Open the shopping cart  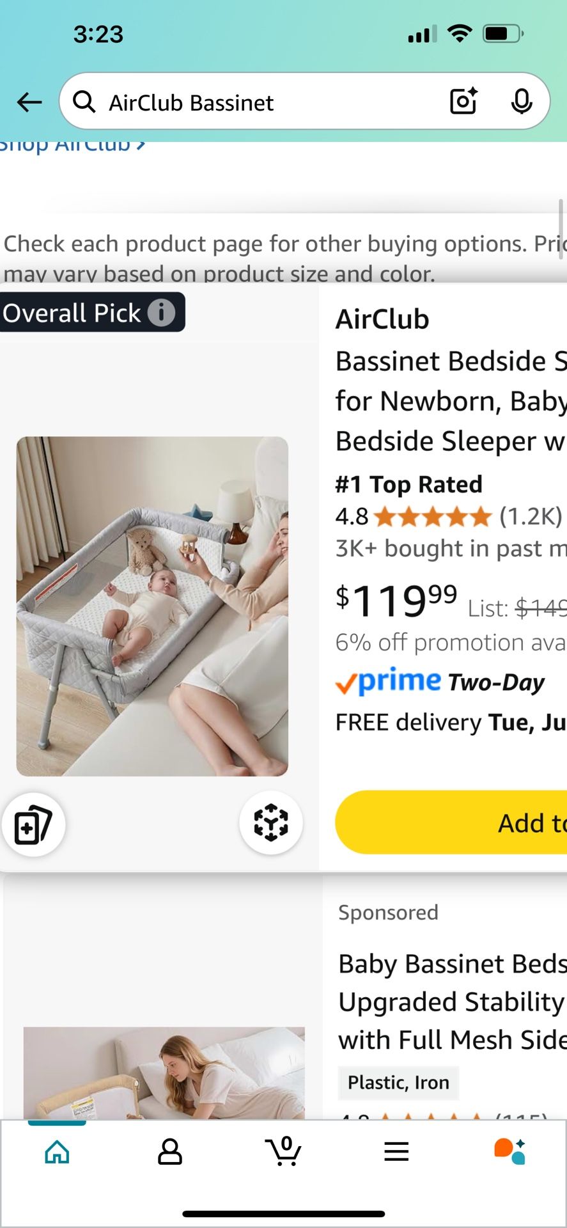point(283,1152)
